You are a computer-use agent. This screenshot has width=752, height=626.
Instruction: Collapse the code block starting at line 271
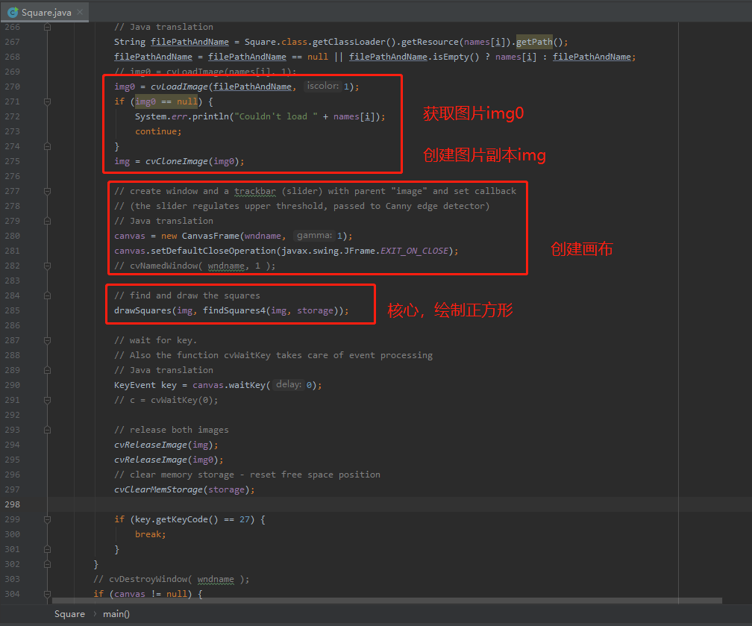[x=46, y=101]
